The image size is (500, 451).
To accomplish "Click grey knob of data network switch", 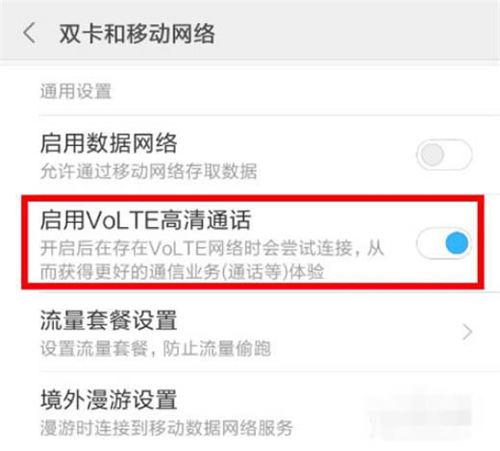I will coord(432,155).
